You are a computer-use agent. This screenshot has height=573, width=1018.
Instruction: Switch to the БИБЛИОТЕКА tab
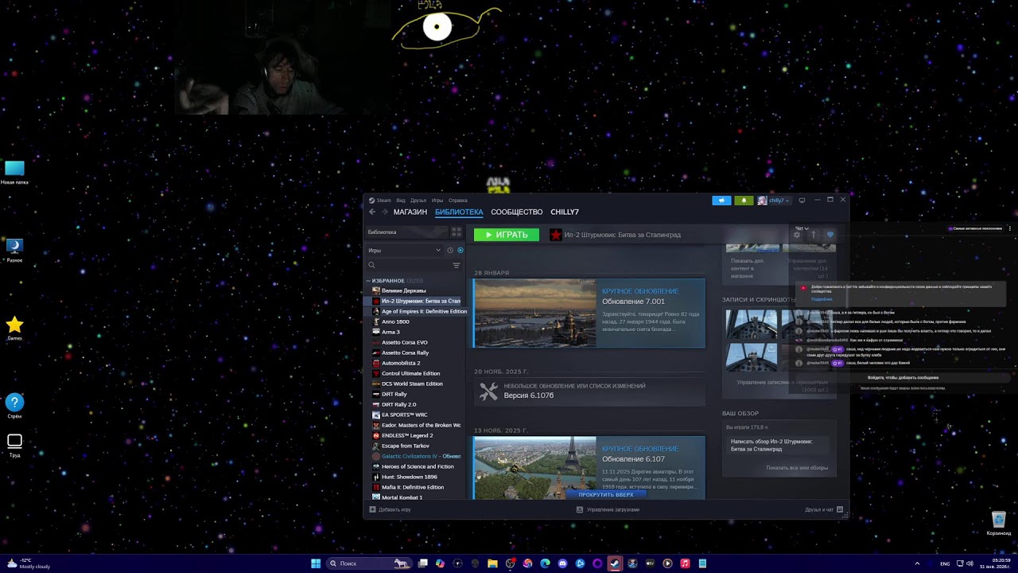point(459,212)
